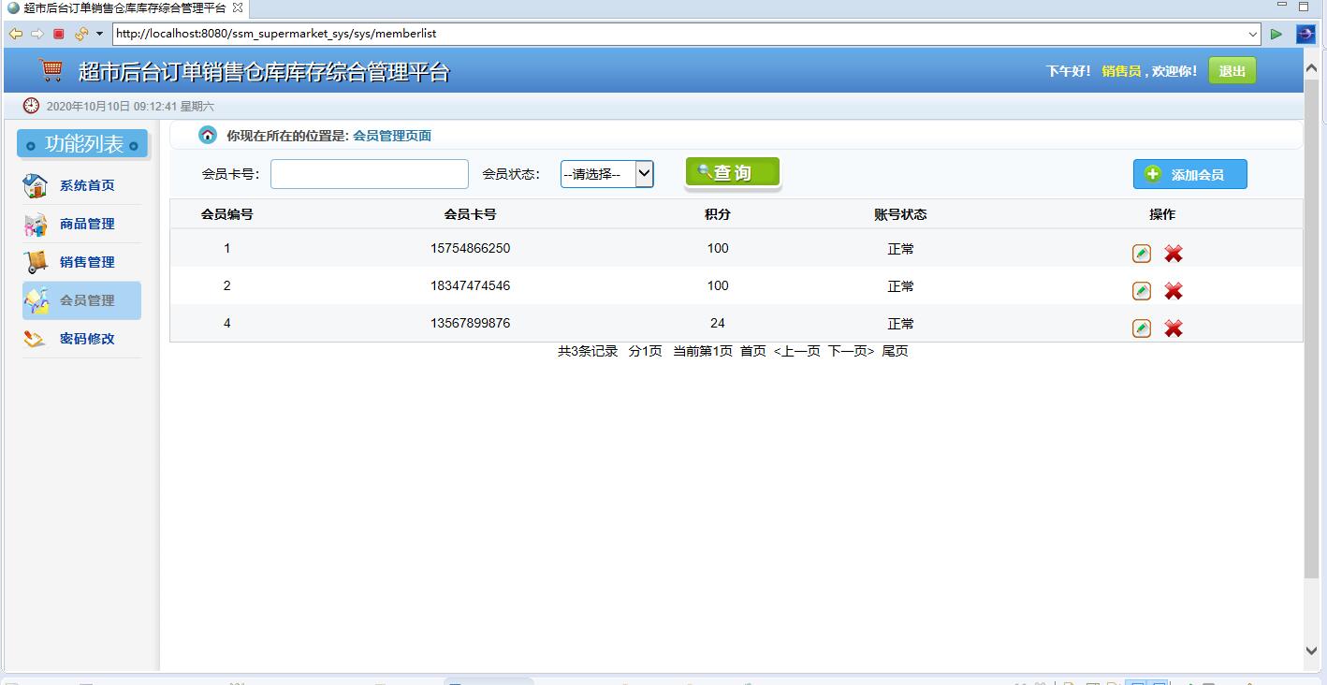Delete member 18347474546 using the red X icon
Screen dimensions: 1327x685
pyautogui.click(x=1173, y=290)
